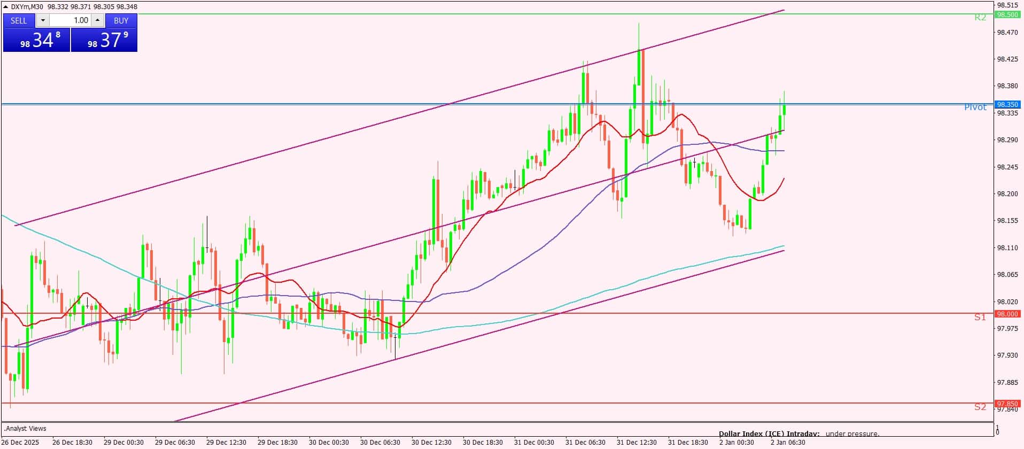Click the 2 Jan 00:30 time label
The height and width of the screenshot is (449, 1024).
[736, 442]
